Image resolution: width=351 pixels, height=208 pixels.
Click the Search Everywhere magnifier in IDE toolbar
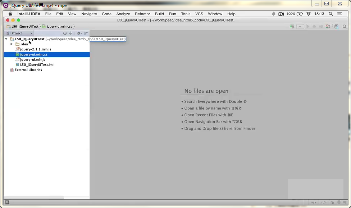345,27
